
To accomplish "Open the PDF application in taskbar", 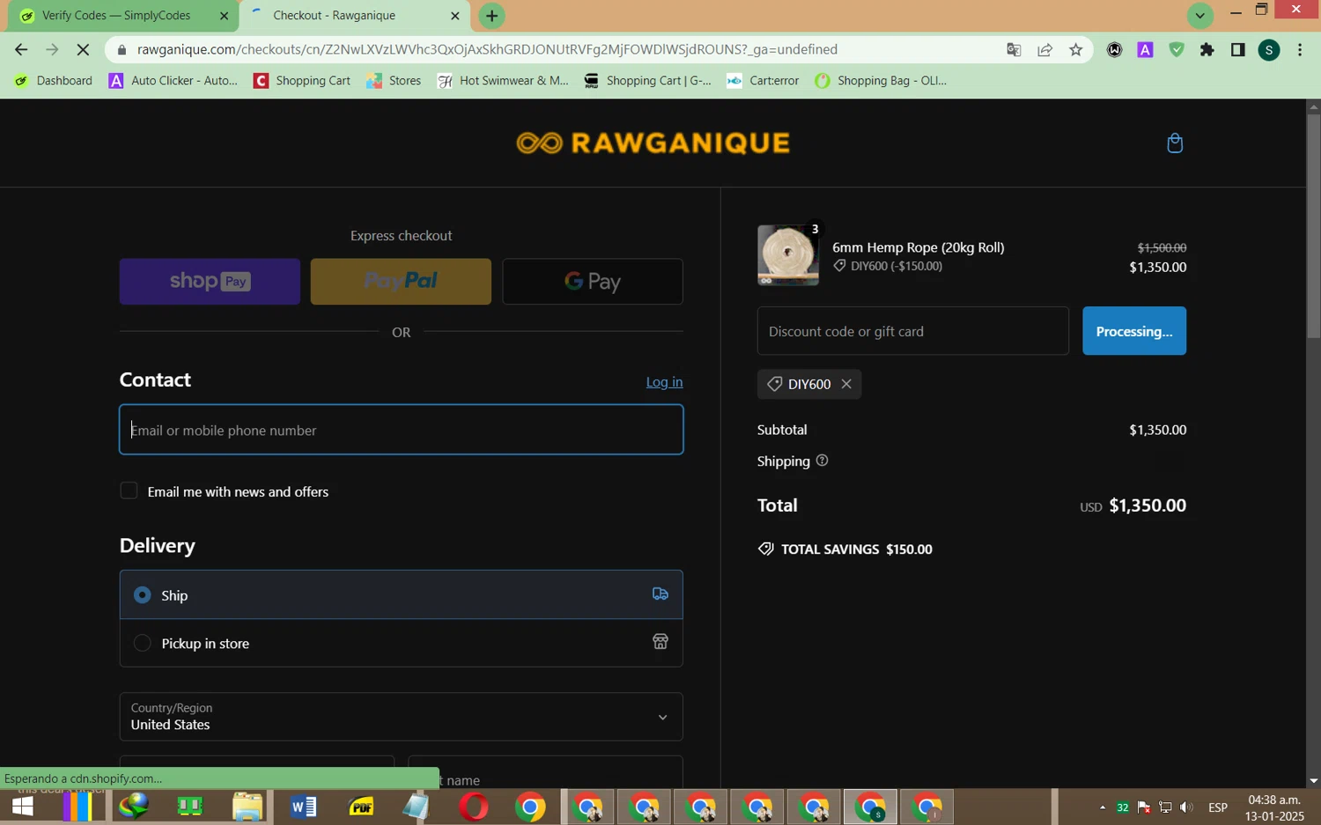I will pyautogui.click(x=361, y=807).
